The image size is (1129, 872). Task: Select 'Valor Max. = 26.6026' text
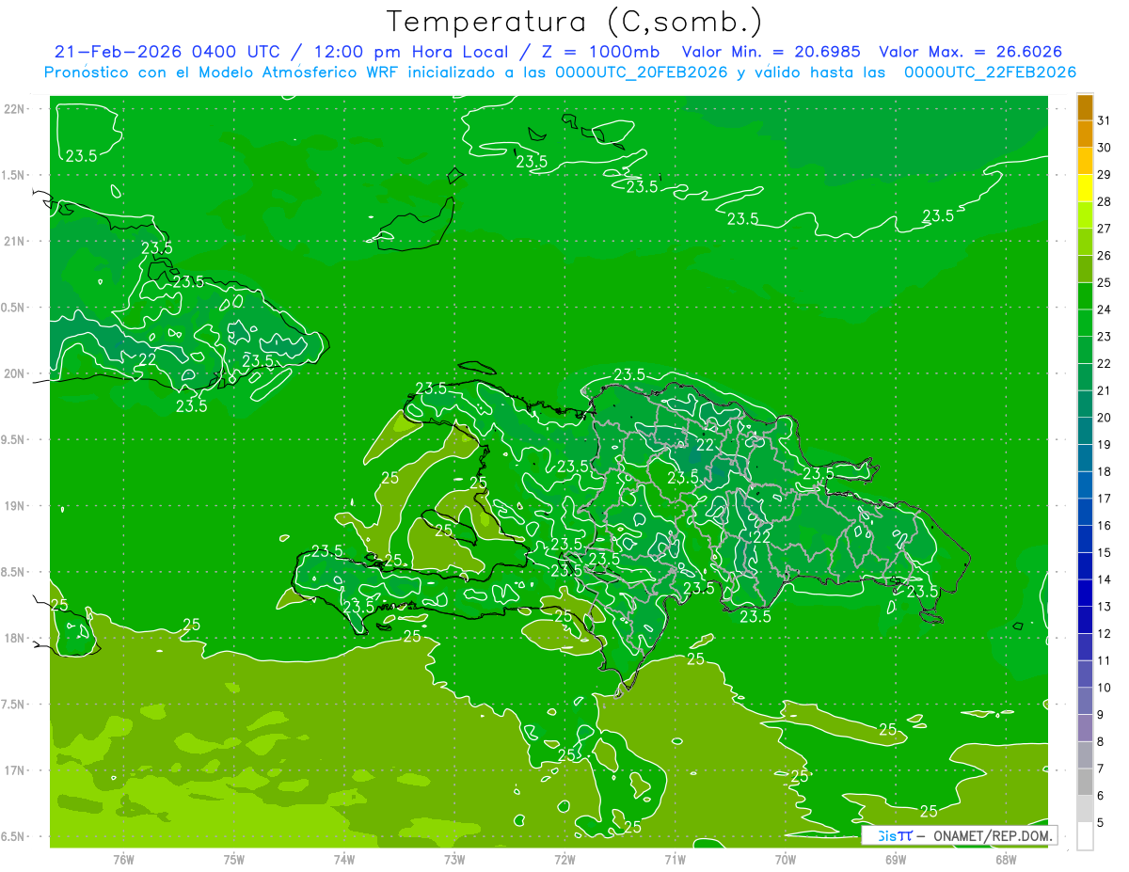point(970,52)
